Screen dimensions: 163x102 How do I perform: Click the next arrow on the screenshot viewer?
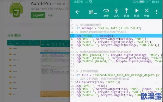click(x=156, y=81)
